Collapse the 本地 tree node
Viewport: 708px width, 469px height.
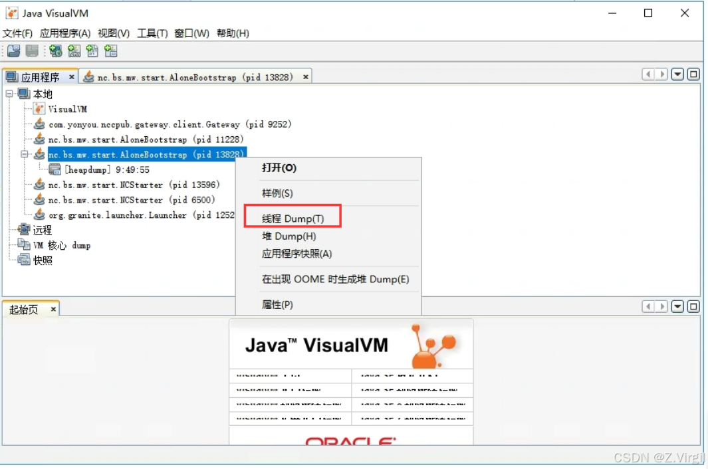pos(9,94)
